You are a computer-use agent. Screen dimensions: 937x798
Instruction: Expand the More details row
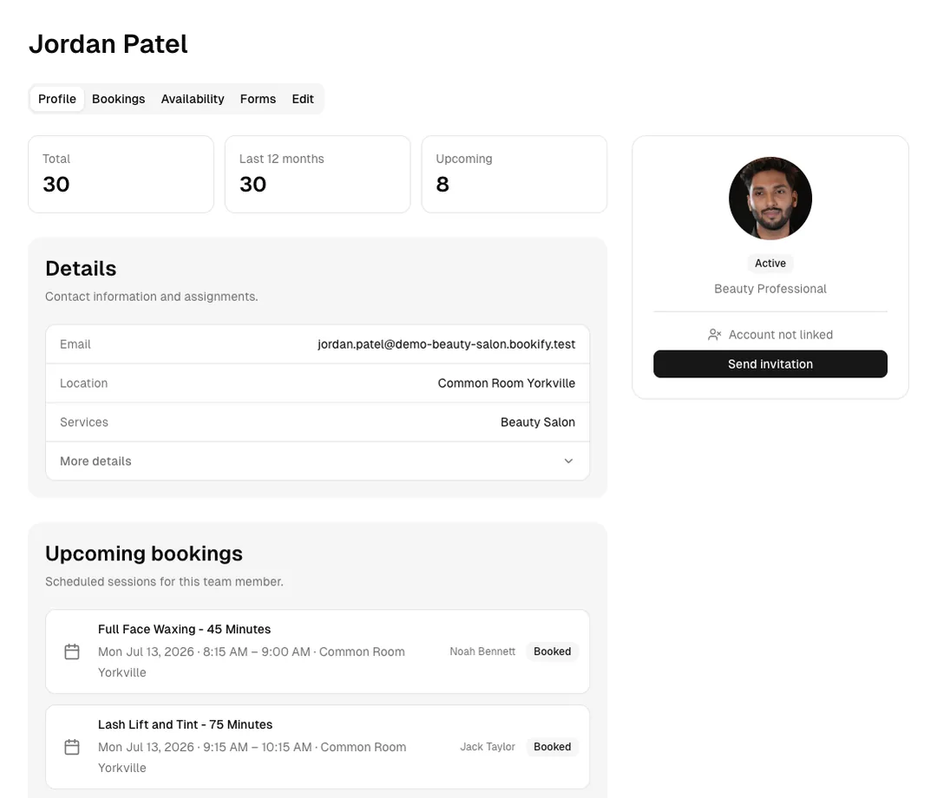tap(318, 461)
